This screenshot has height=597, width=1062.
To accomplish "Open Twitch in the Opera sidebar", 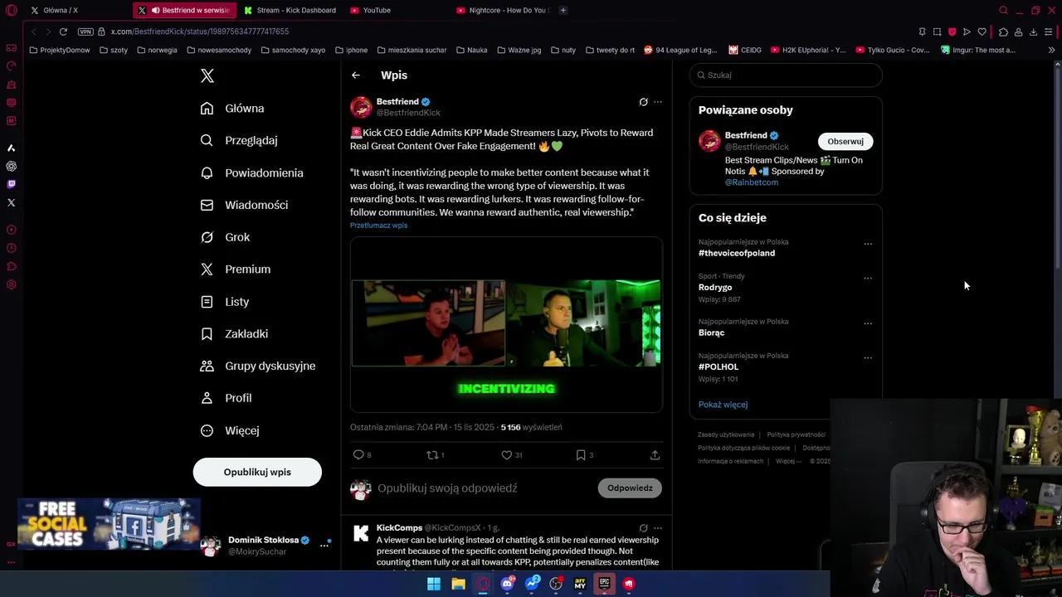I will click(x=11, y=184).
